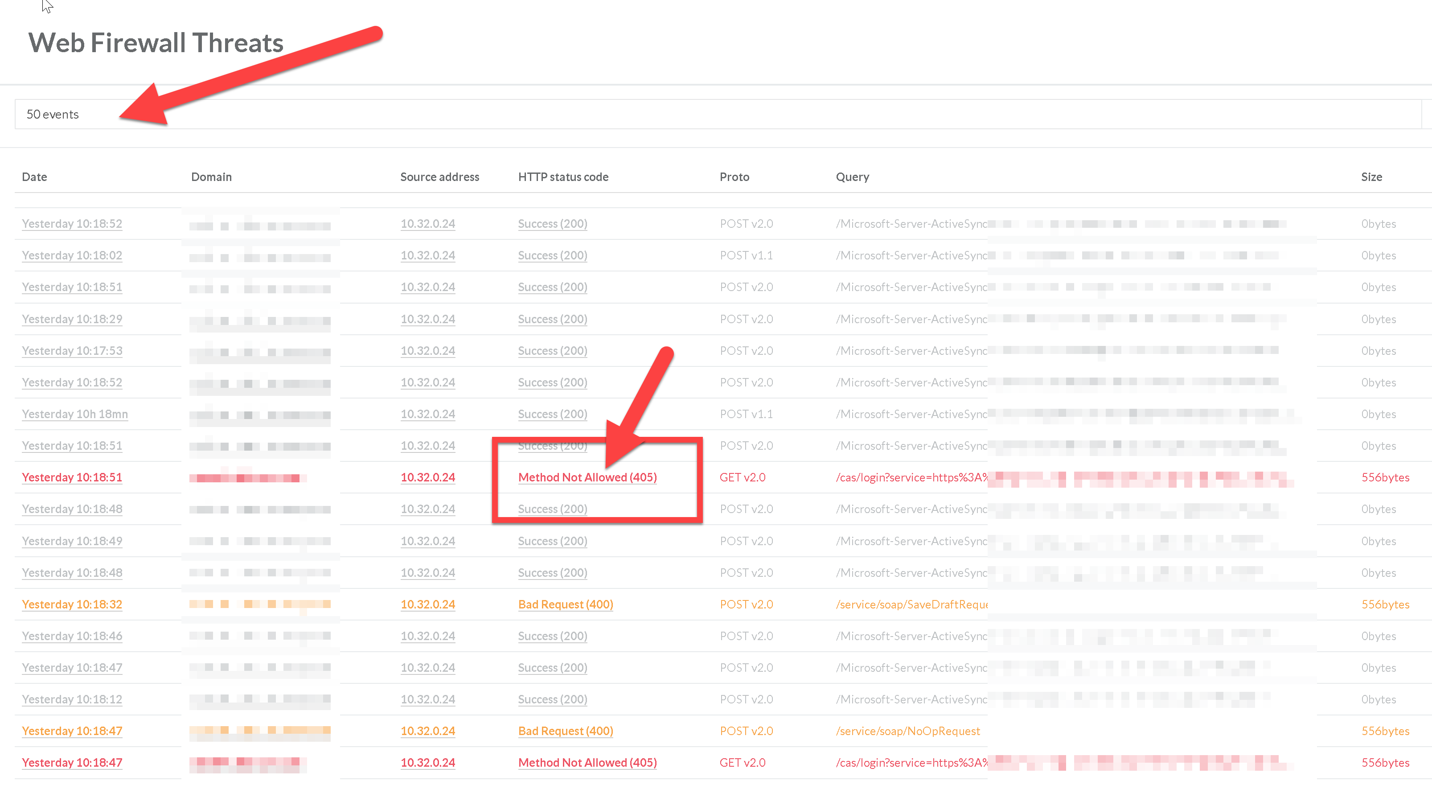Click the highlighted Method Not Allowed (405) link
Screen dimensions: 1432x789
click(587, 477)
